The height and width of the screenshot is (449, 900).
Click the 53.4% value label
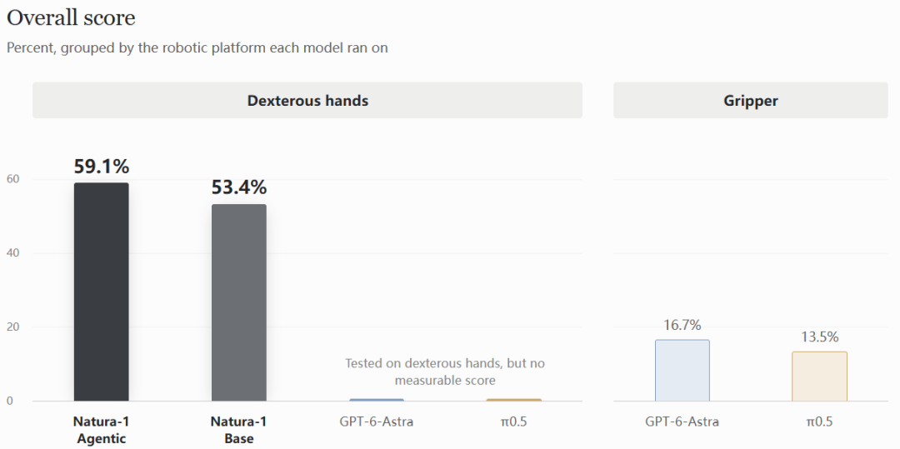[239, 187]
